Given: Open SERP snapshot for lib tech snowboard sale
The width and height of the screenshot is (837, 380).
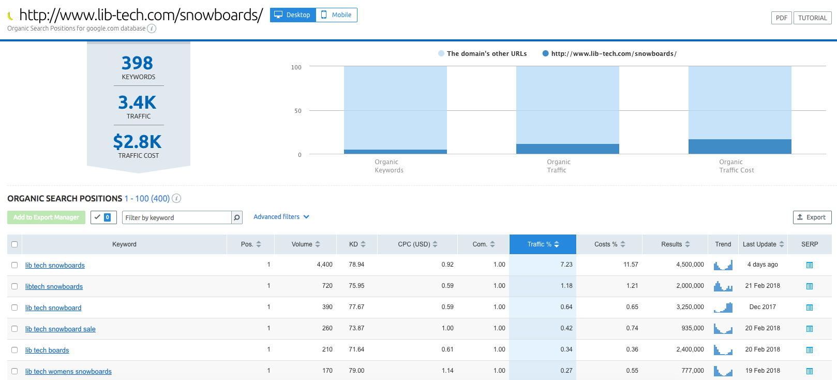Looking at the screenshot, I should 810,329.
